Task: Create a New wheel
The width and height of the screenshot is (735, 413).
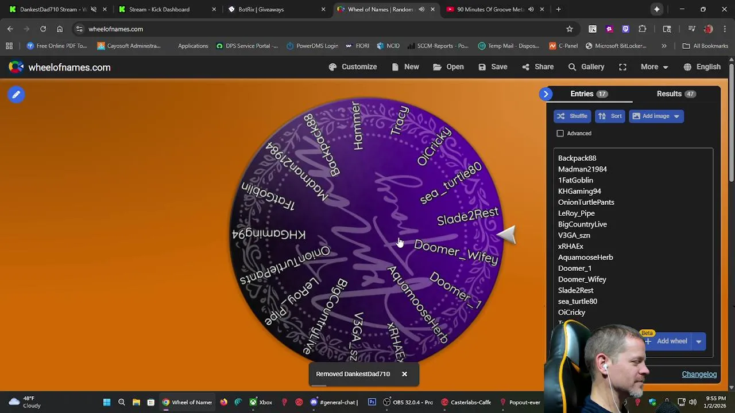Action: click(405, 67)
